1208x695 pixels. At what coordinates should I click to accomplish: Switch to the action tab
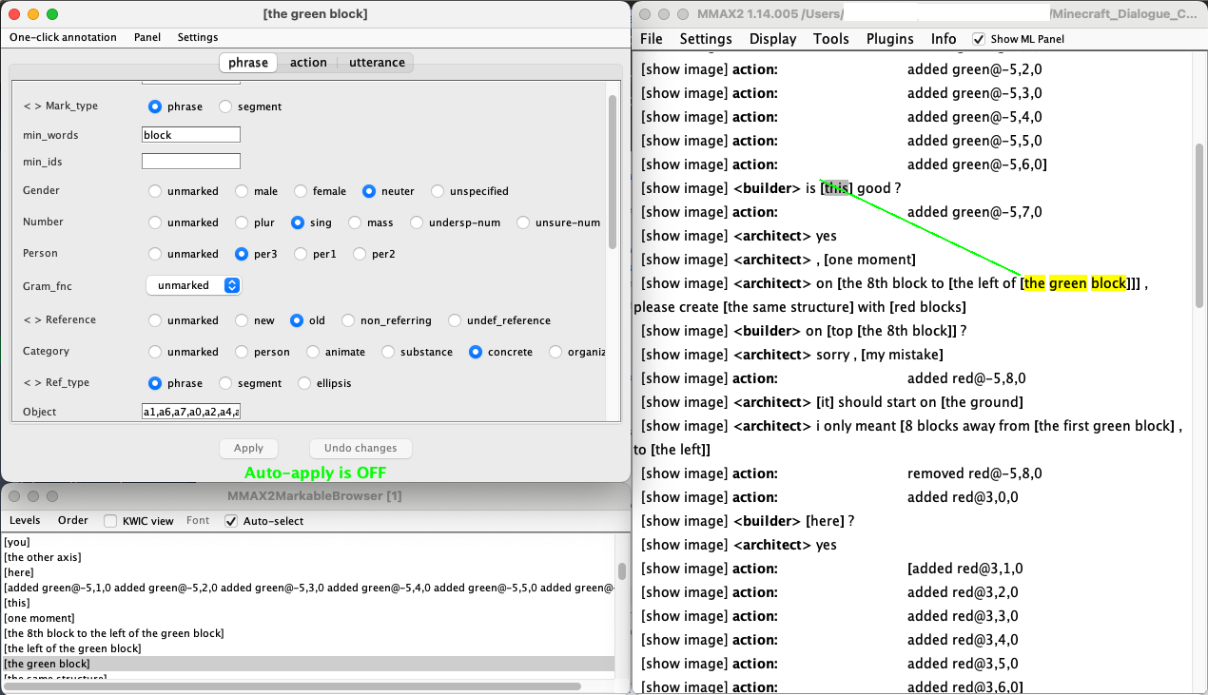pyautogui.click(x=308, y=63)
